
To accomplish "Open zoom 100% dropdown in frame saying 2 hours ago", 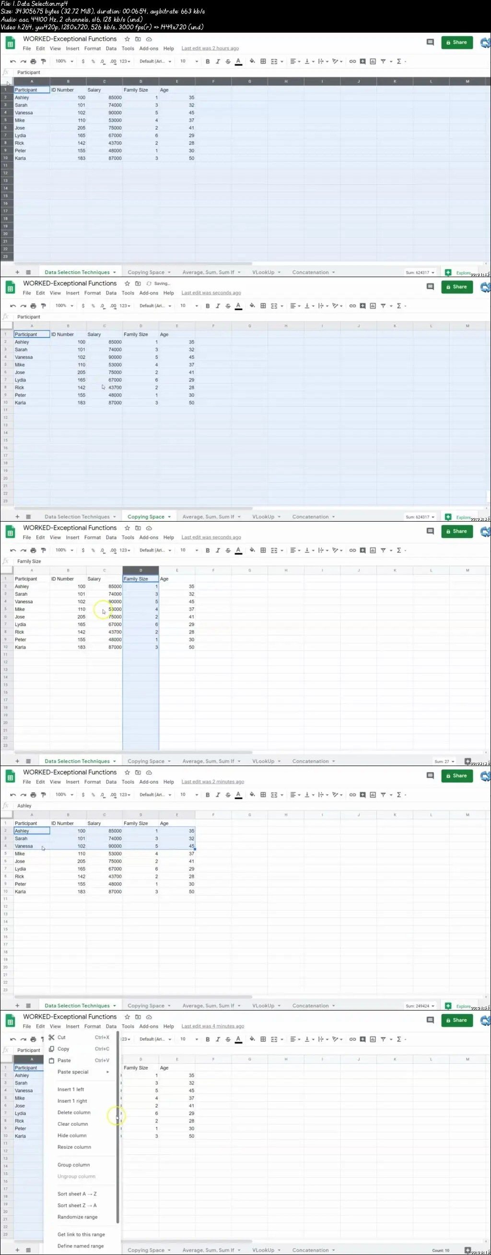I will coord(64,61).
